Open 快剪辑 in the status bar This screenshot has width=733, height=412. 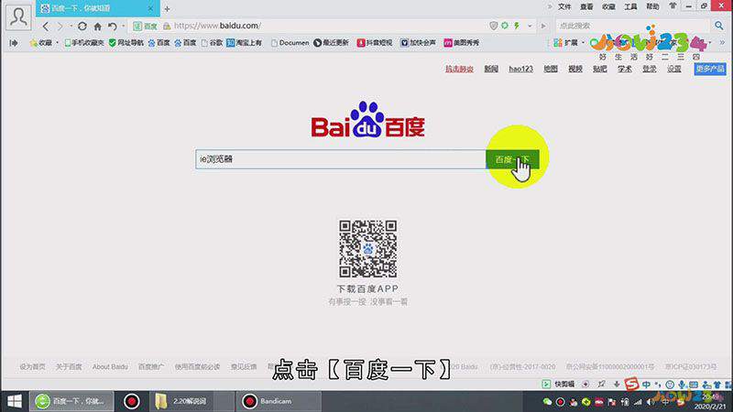click(558, 384)
